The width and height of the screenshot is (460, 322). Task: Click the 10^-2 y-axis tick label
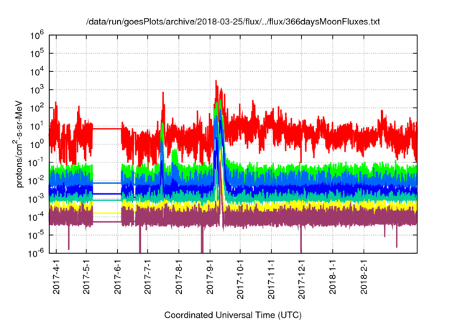click(37, 181)
